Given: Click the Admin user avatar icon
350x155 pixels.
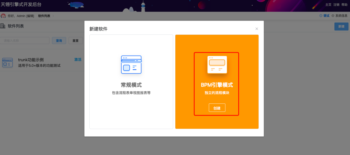Looking at the screenshot, I should (3, 16).
